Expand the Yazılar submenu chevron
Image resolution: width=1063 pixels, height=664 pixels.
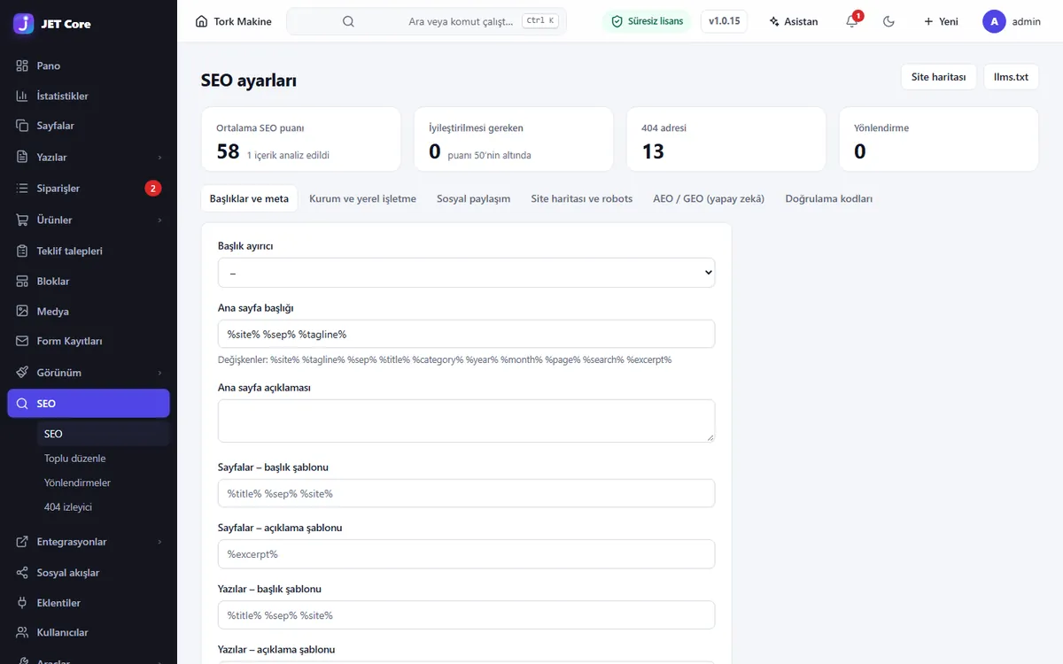tap(159, 157)
